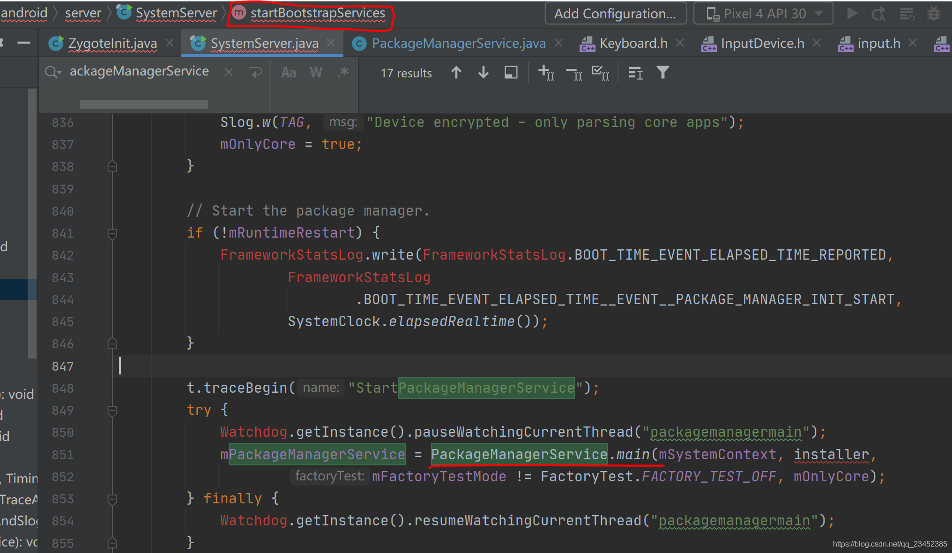Select the android breadcrumb

click(24, 13)
